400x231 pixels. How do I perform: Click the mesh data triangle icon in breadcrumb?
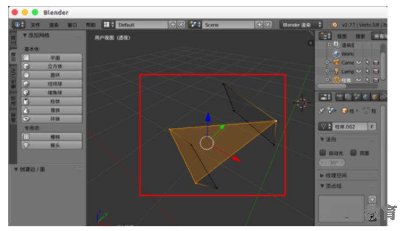[x=367, y=111]
